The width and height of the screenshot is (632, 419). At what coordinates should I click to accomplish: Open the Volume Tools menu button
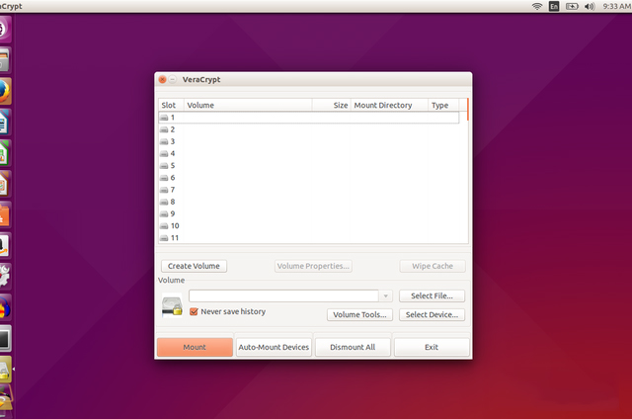point(359,315)
